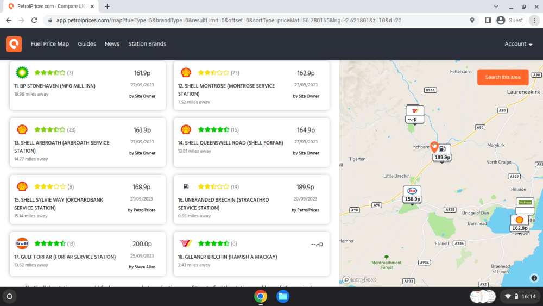
Task: Open the ChromeOS launcher button
Action: click(x=10, y=296)
